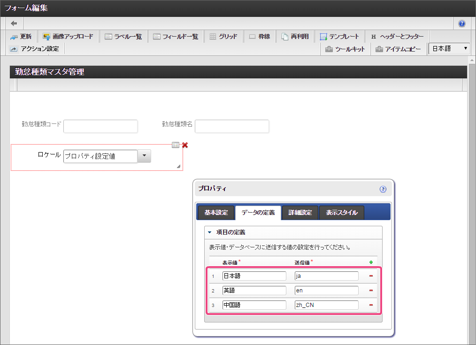
Task: Remove the 日本語 row with minus icon
Action: (371, 276)
